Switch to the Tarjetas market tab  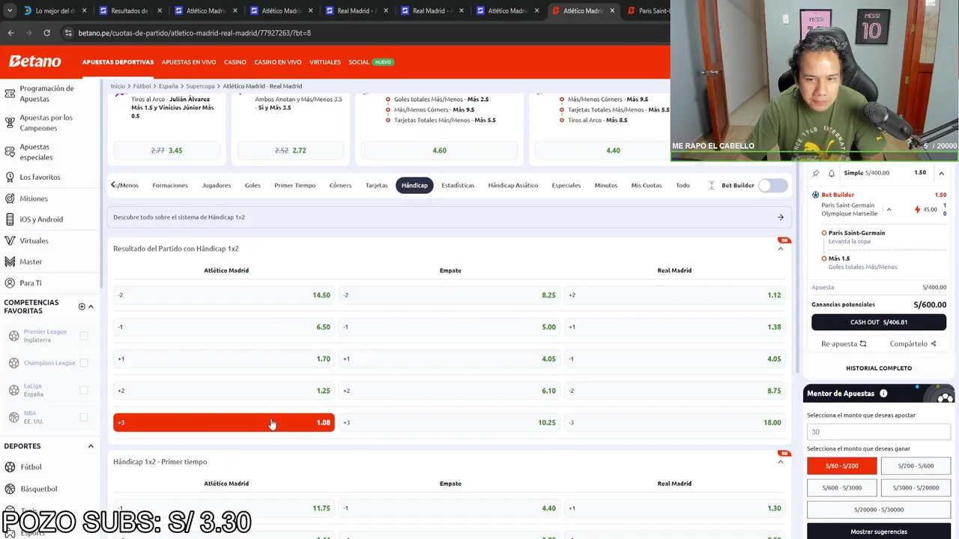[x=377, y=186]
